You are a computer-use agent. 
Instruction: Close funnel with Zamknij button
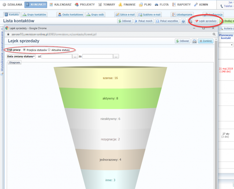click(x=206, y=41)
